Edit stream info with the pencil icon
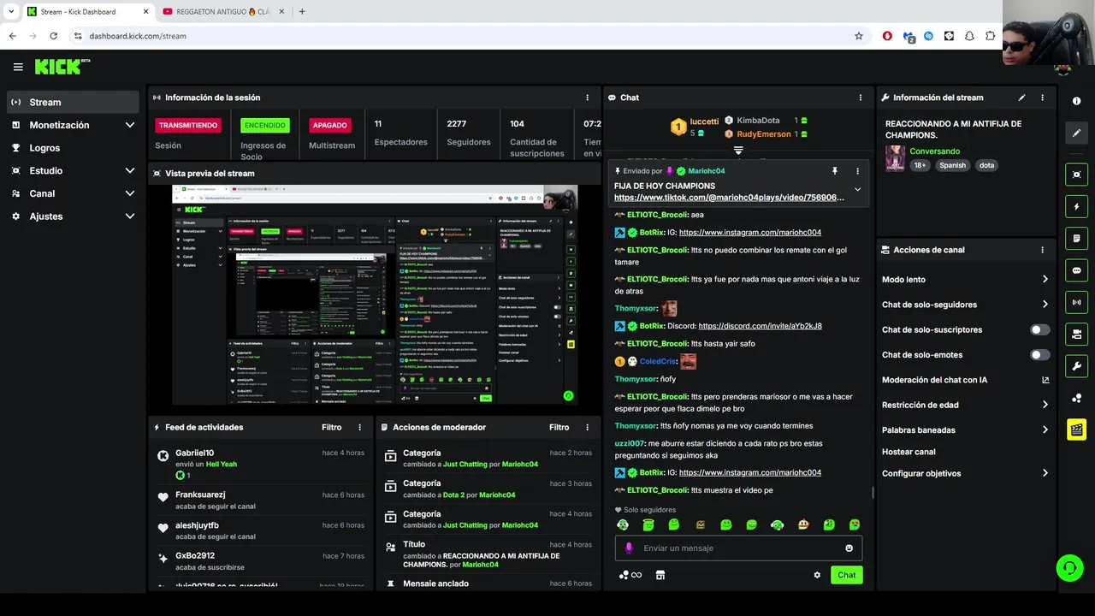The image size is (1095, 616). (1021, 98)
